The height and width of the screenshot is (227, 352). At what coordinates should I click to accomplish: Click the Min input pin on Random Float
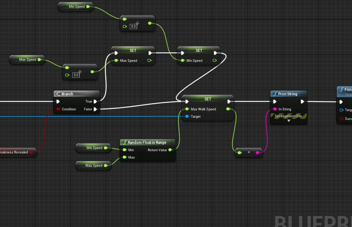click(x=125, y=150)
